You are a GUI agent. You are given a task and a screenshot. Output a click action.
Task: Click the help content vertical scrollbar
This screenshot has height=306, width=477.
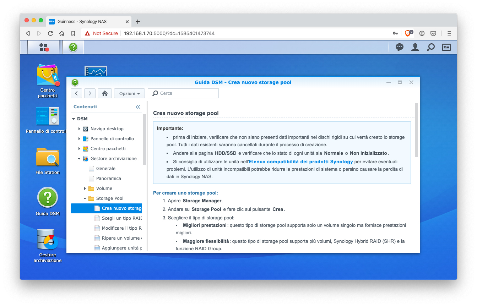tap(416, 130)
